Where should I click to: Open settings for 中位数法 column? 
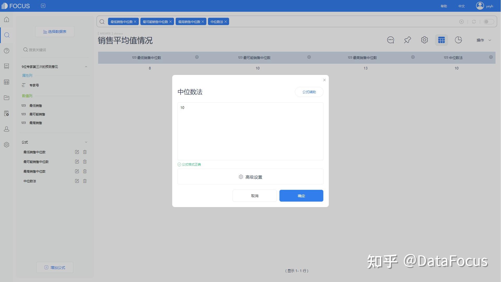click(491, 57)
